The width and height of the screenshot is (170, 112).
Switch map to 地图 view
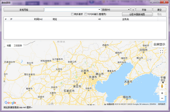(9, 46)
